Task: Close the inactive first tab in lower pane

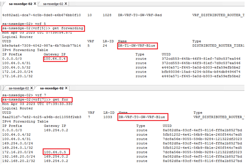Action: pos(31,88)
